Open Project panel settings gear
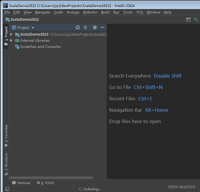This screenshot has width=200, height=192. point(95,27)
